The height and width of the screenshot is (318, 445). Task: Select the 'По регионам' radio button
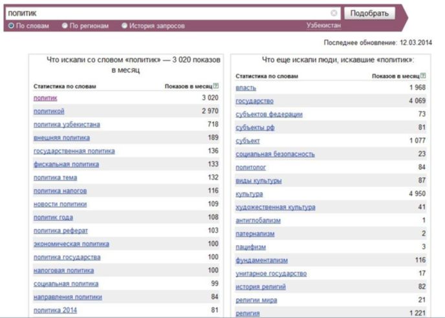click(x=65, y=26)
